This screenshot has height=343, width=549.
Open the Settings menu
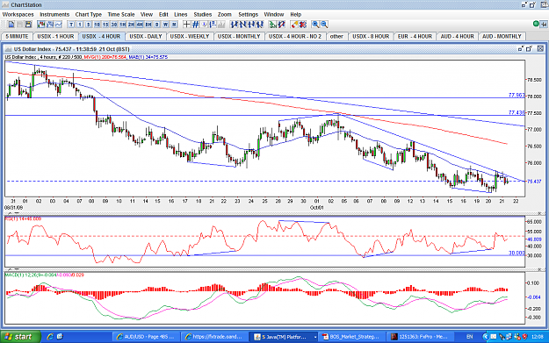click(249, 14)
